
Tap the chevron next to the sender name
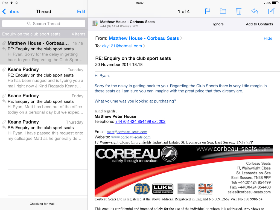(181, 38)
